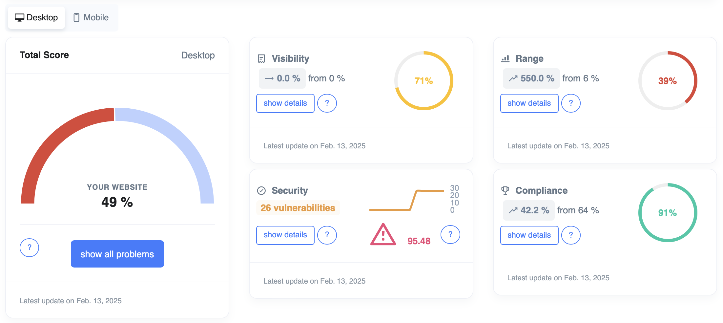Click the 91% Compliance progress ring

pos(668,213)
